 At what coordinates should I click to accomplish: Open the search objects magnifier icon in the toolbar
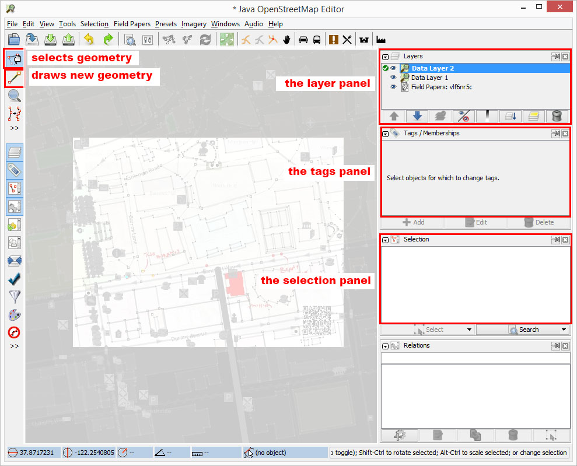(130, 39)
